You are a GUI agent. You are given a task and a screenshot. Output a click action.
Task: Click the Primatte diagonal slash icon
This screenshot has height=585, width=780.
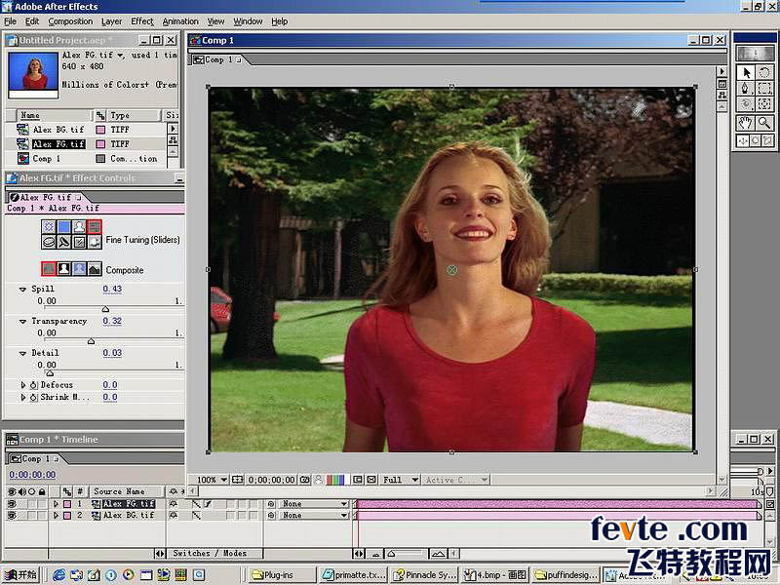click(79, 242)
